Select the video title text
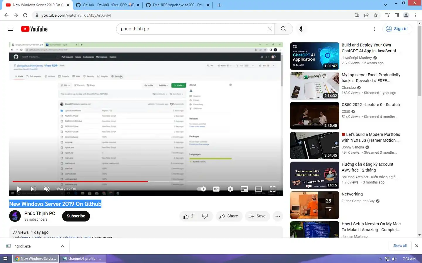Screen dimensions: 422x263 [55, 204]
